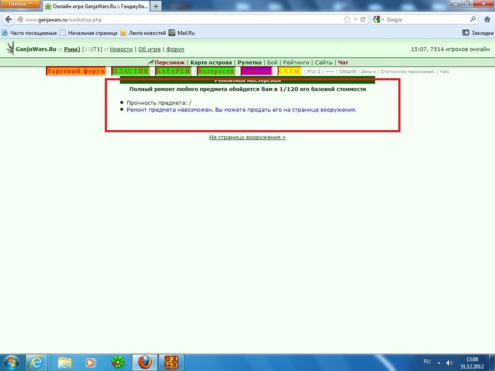Open the Рейтинги menu item
Image resolution: width=495 pixels, height=371 pixels.
(296, 62)
